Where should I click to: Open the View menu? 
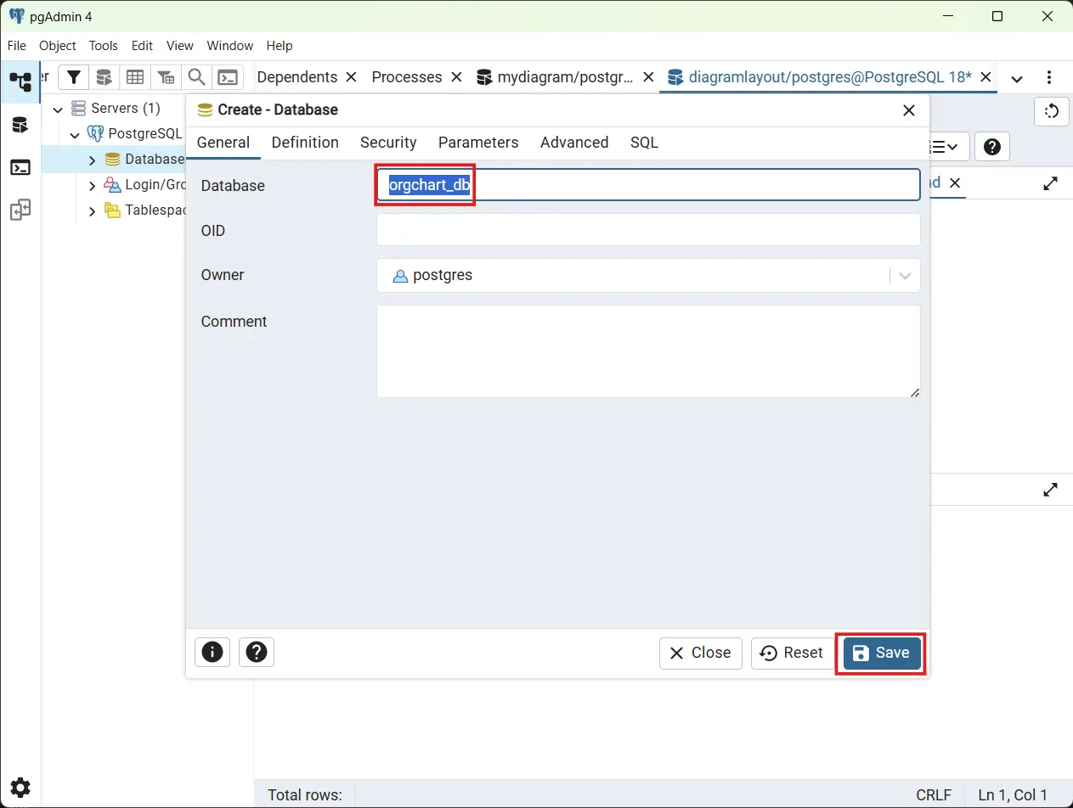coord(180,46)
